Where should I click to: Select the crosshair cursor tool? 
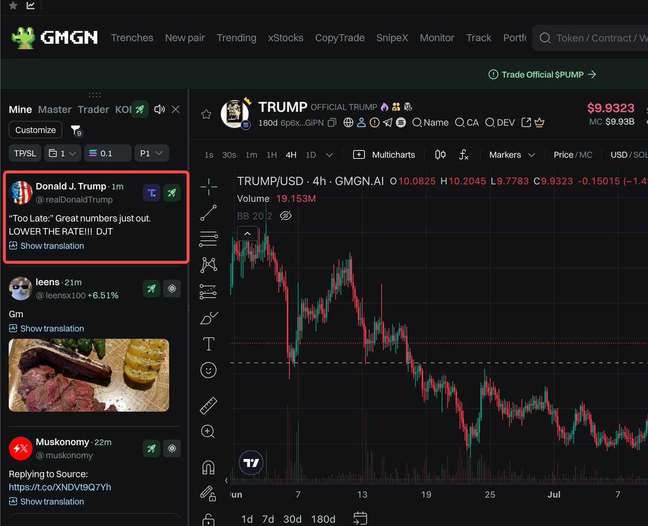pyautogui.click(x=208, y=187)
